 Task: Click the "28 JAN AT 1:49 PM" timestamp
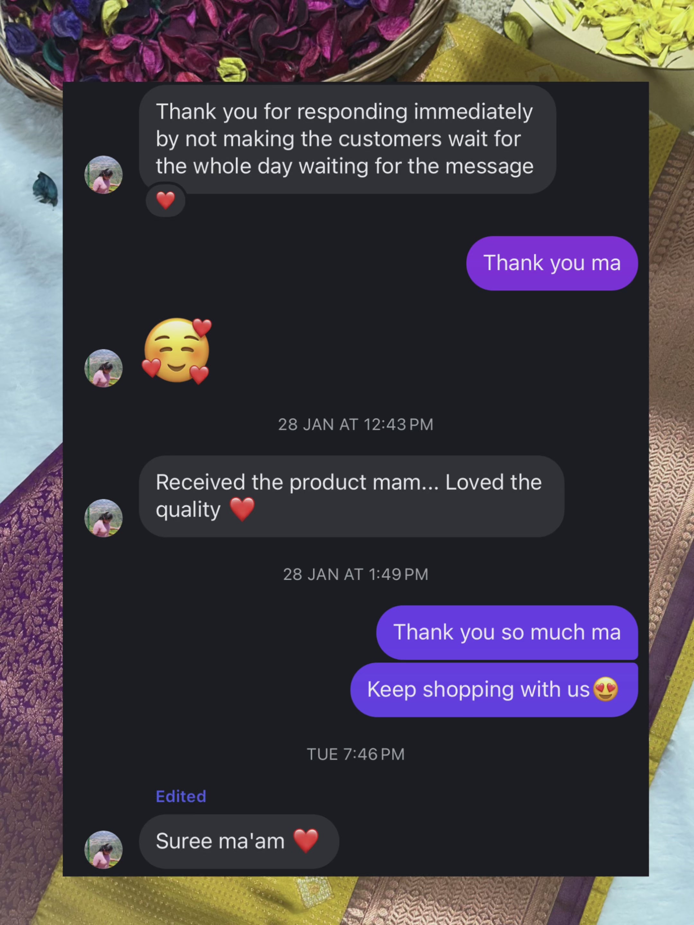coord(356,574)
